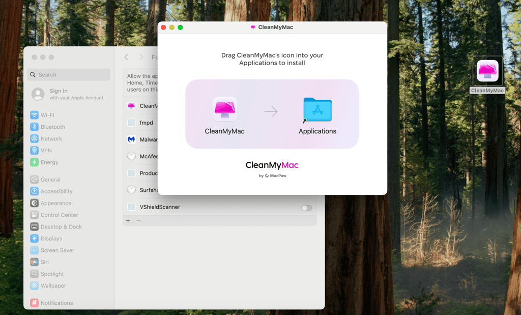
Task: Click the plus button below app list
Action: pyautogui.click(x=128, y=220)
